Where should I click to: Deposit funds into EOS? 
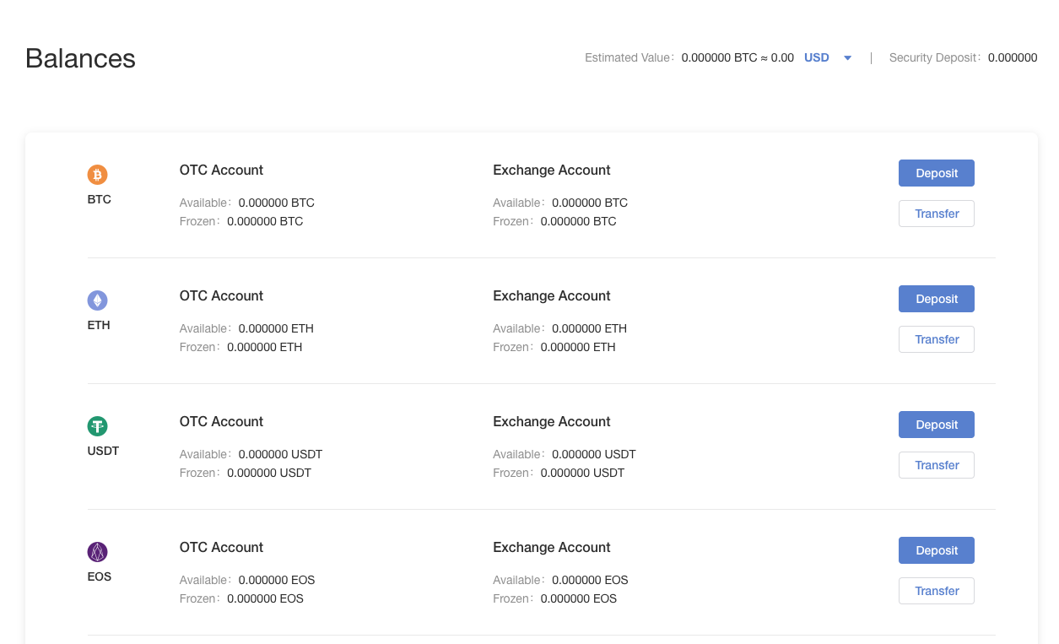pyautogui.click(x=937, y=550)
